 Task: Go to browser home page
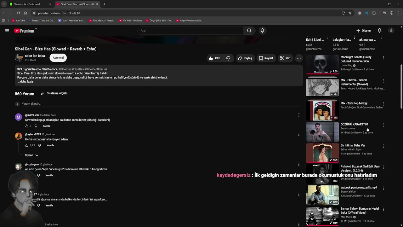coord(26,13)
